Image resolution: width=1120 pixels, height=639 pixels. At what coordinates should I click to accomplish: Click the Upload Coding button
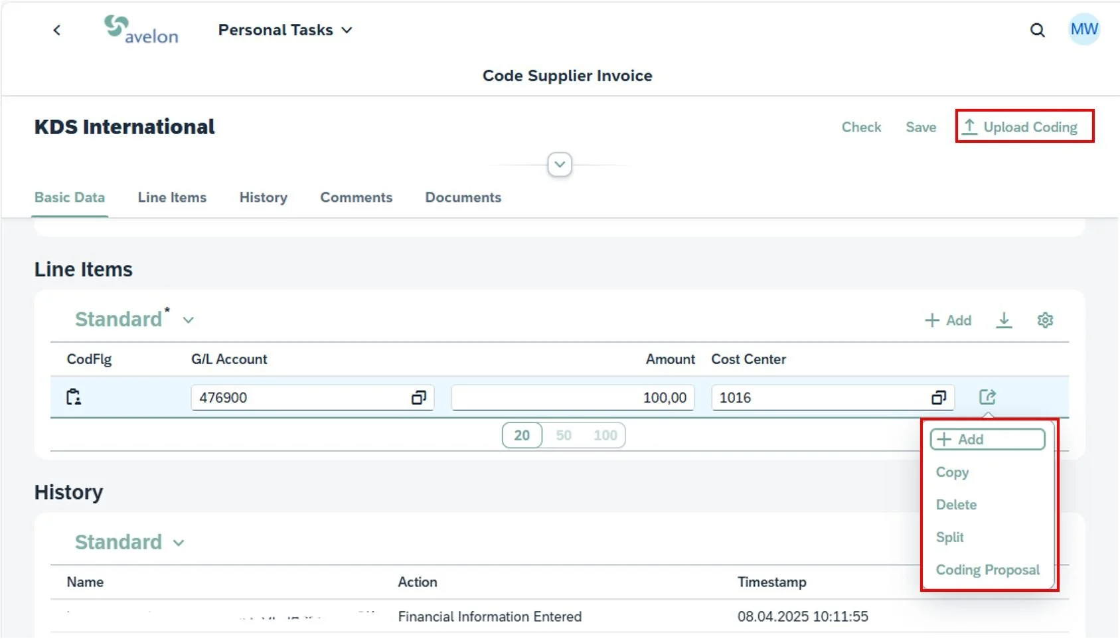tap(1024, 127)
